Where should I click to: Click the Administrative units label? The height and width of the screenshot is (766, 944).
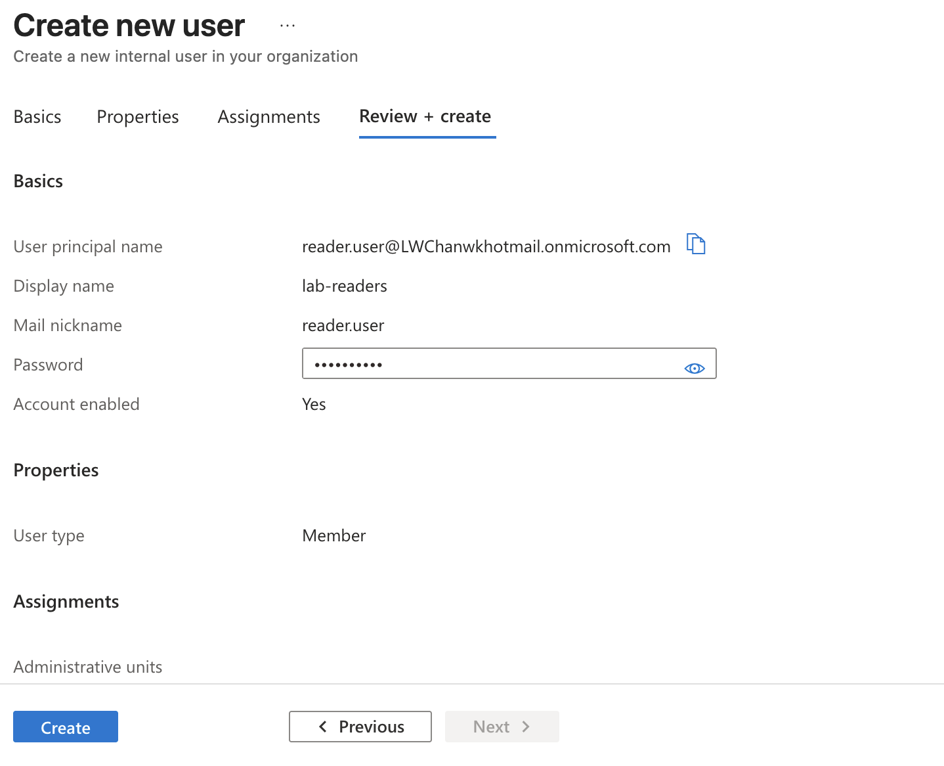(88, 667)
